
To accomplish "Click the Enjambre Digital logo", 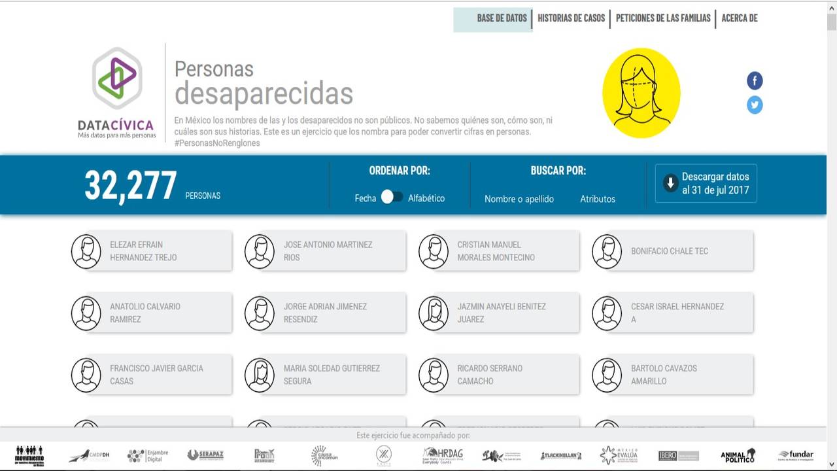I will click(x=147, y=455).
